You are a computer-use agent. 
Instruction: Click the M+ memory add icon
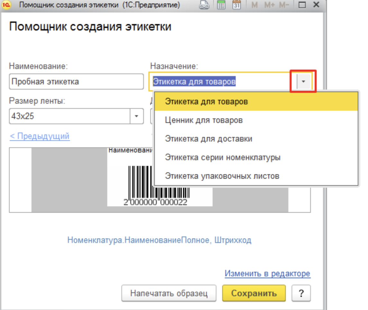[269, 5]
